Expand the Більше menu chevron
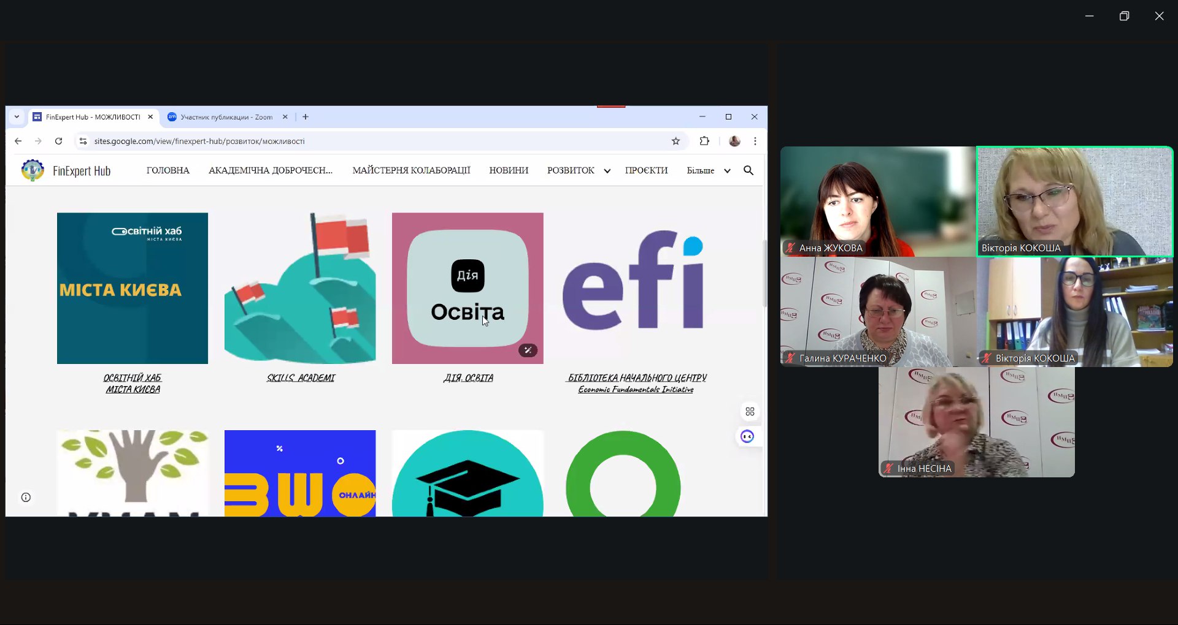The image size is (1178, 625). (727, 171)
